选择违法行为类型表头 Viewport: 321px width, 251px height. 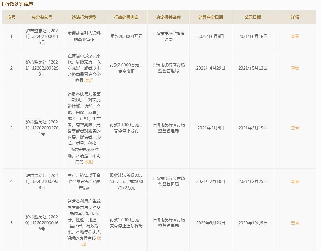click(84, 17)
